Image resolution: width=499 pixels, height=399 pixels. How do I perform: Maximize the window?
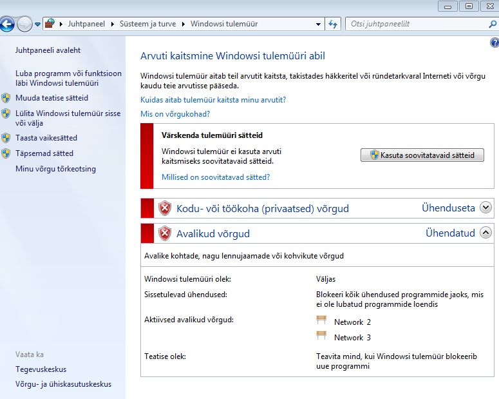(469, 6)
